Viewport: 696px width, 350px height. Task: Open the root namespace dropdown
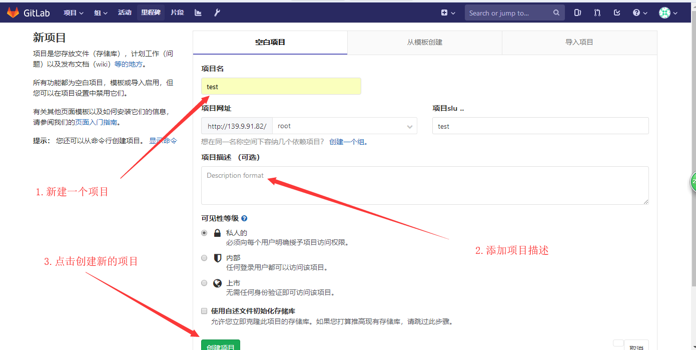pyautogui.click(x=344, y=126)
